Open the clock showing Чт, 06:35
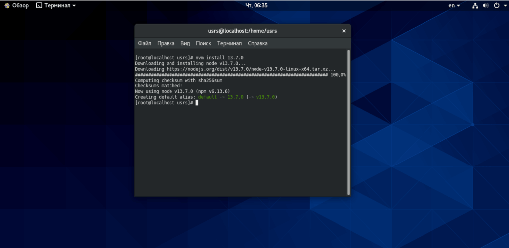509x248 pixels. click(256, 5)
